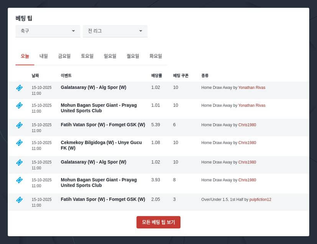The width and height of the screenshot is (317, 244).
Task: Open the ticket icon on the second Galatasaray row
Action: pos(19,162)
